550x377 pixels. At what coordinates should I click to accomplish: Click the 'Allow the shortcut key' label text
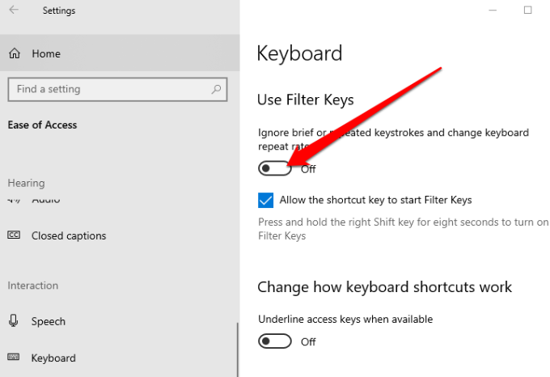click(375, 200)
